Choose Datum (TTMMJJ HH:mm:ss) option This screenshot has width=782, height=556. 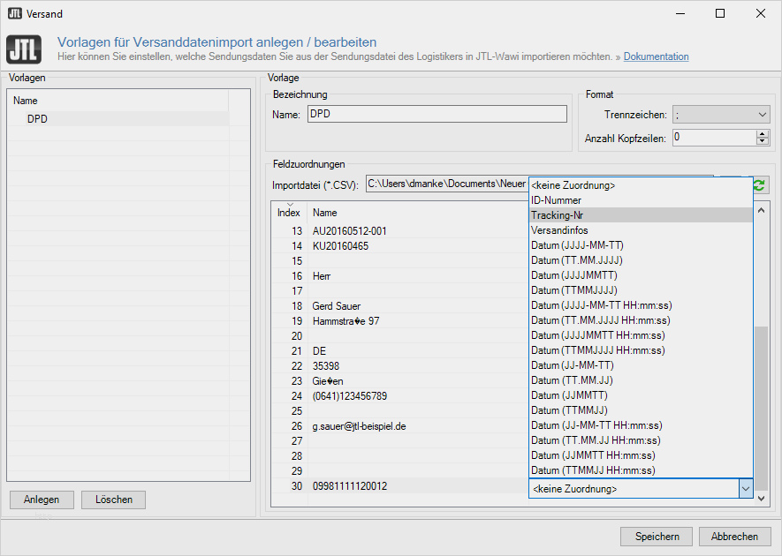point(641,470)
